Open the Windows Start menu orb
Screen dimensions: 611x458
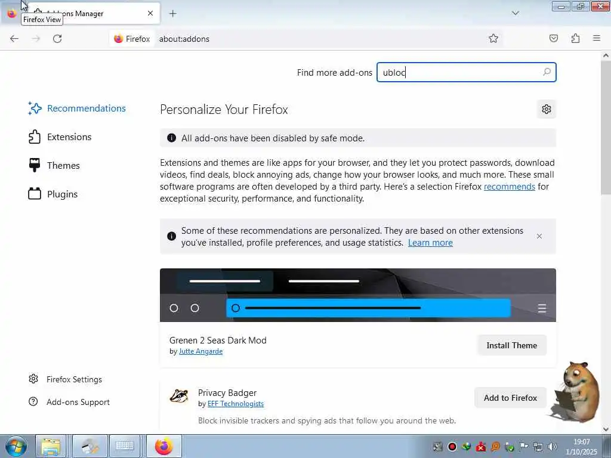click(x=16, y=446)
